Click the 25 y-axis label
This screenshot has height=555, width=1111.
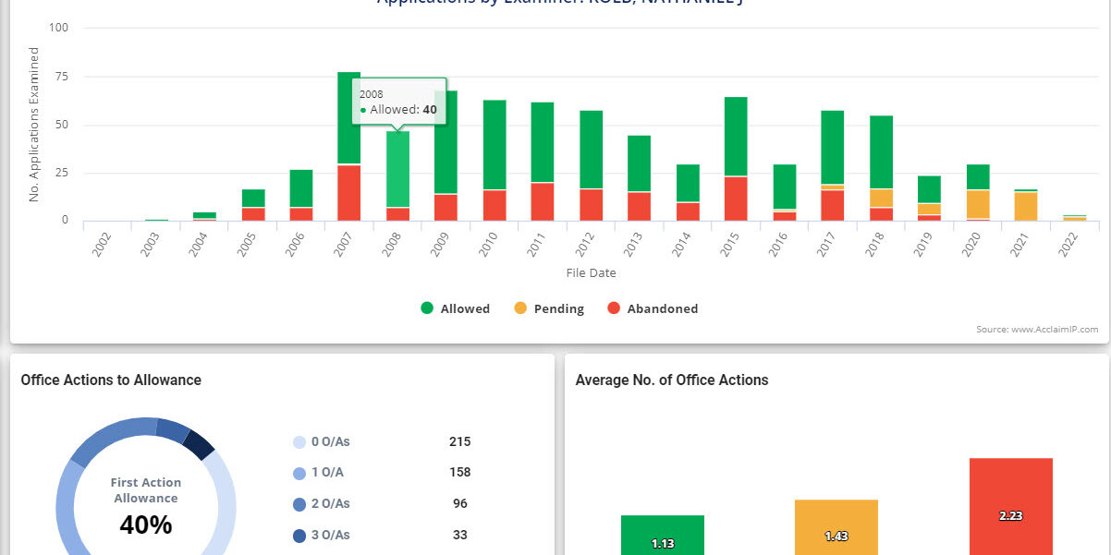[63, 173]
